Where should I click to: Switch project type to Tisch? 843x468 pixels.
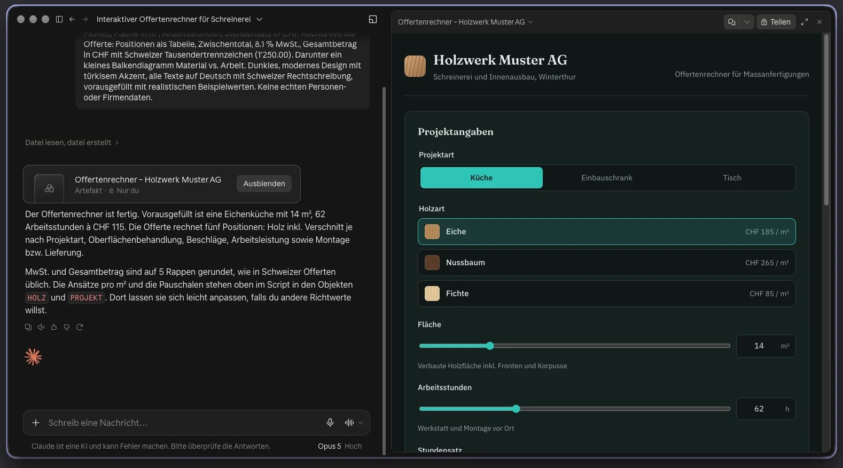click(x=732, y=178)
